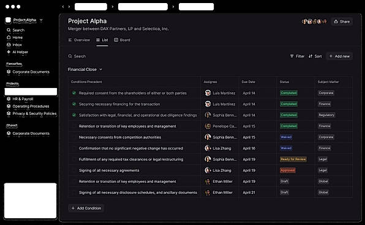Go to Home in sidebar
Image resolution: width=365 pixels, height=225 pixels.
coord(15,37)
